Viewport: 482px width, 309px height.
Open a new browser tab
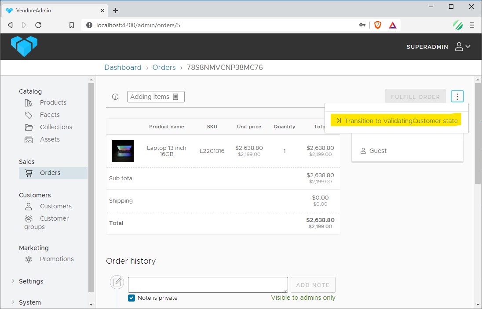(116, 11)
